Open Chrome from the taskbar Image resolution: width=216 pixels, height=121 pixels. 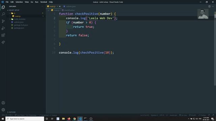[x=74, y=119]
